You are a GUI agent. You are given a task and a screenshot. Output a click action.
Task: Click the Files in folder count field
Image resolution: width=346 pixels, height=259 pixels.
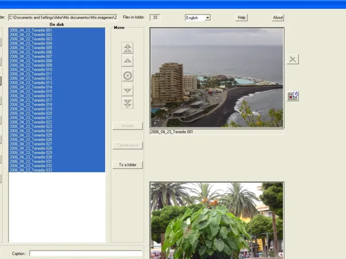pos(155,18)
